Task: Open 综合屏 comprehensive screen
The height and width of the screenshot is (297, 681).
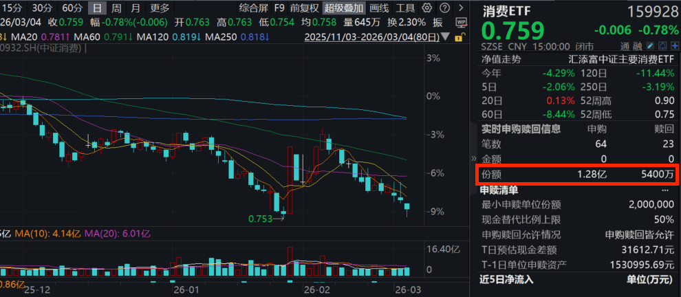Action: click(x=253, y=9)
